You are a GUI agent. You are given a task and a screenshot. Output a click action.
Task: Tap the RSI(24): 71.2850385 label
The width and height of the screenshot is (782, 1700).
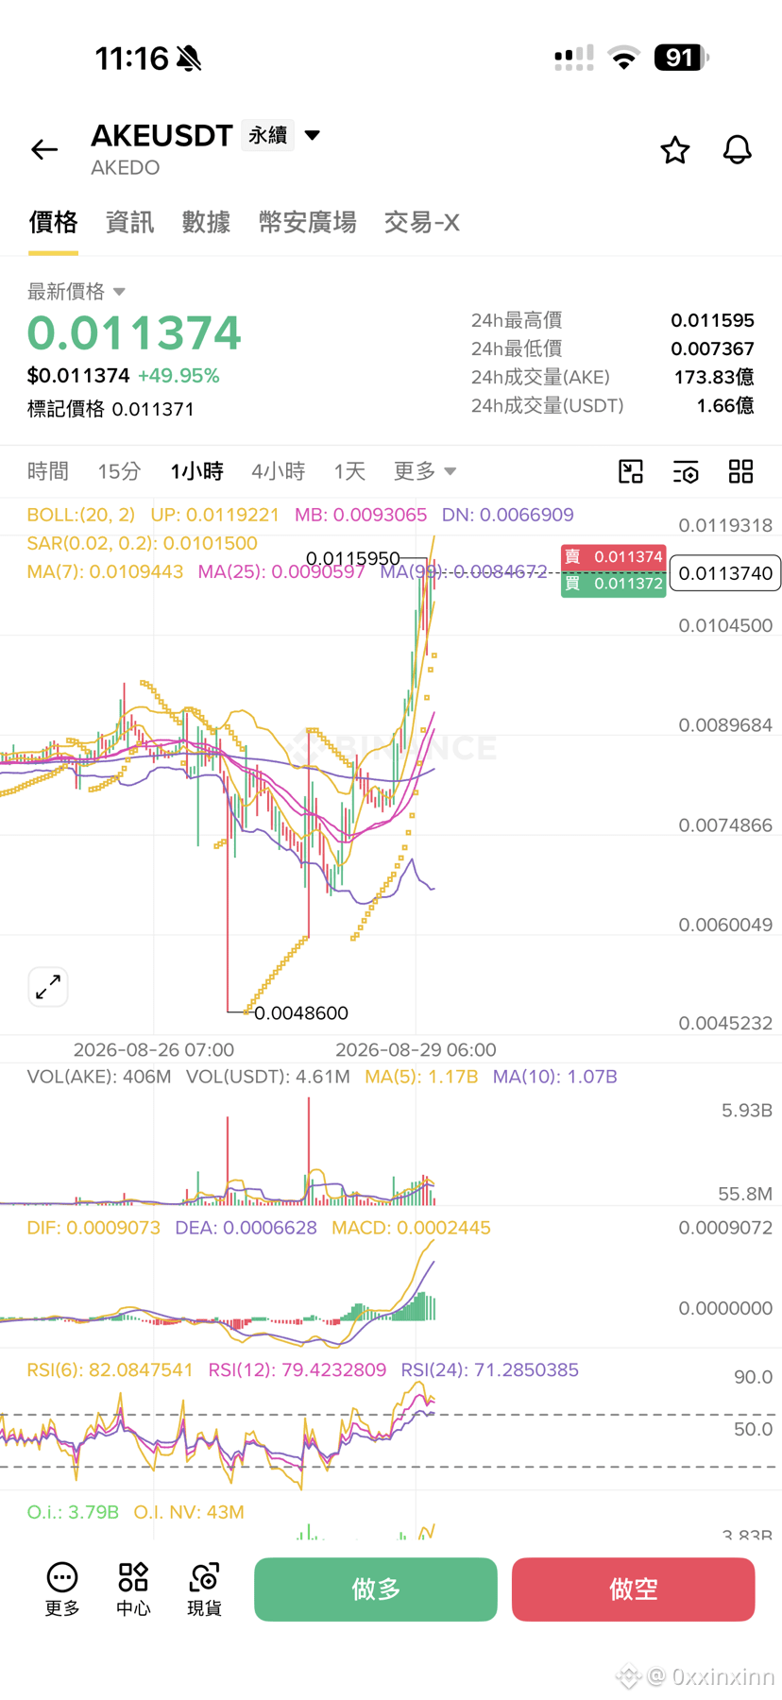pos(489,1369)
